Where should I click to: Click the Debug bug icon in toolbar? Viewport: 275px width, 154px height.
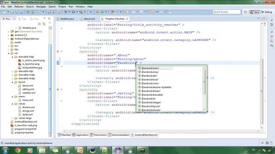66,12
